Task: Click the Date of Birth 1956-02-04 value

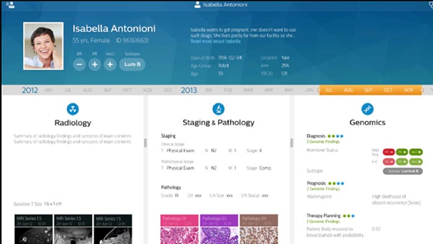Action: tap(230, 58)
